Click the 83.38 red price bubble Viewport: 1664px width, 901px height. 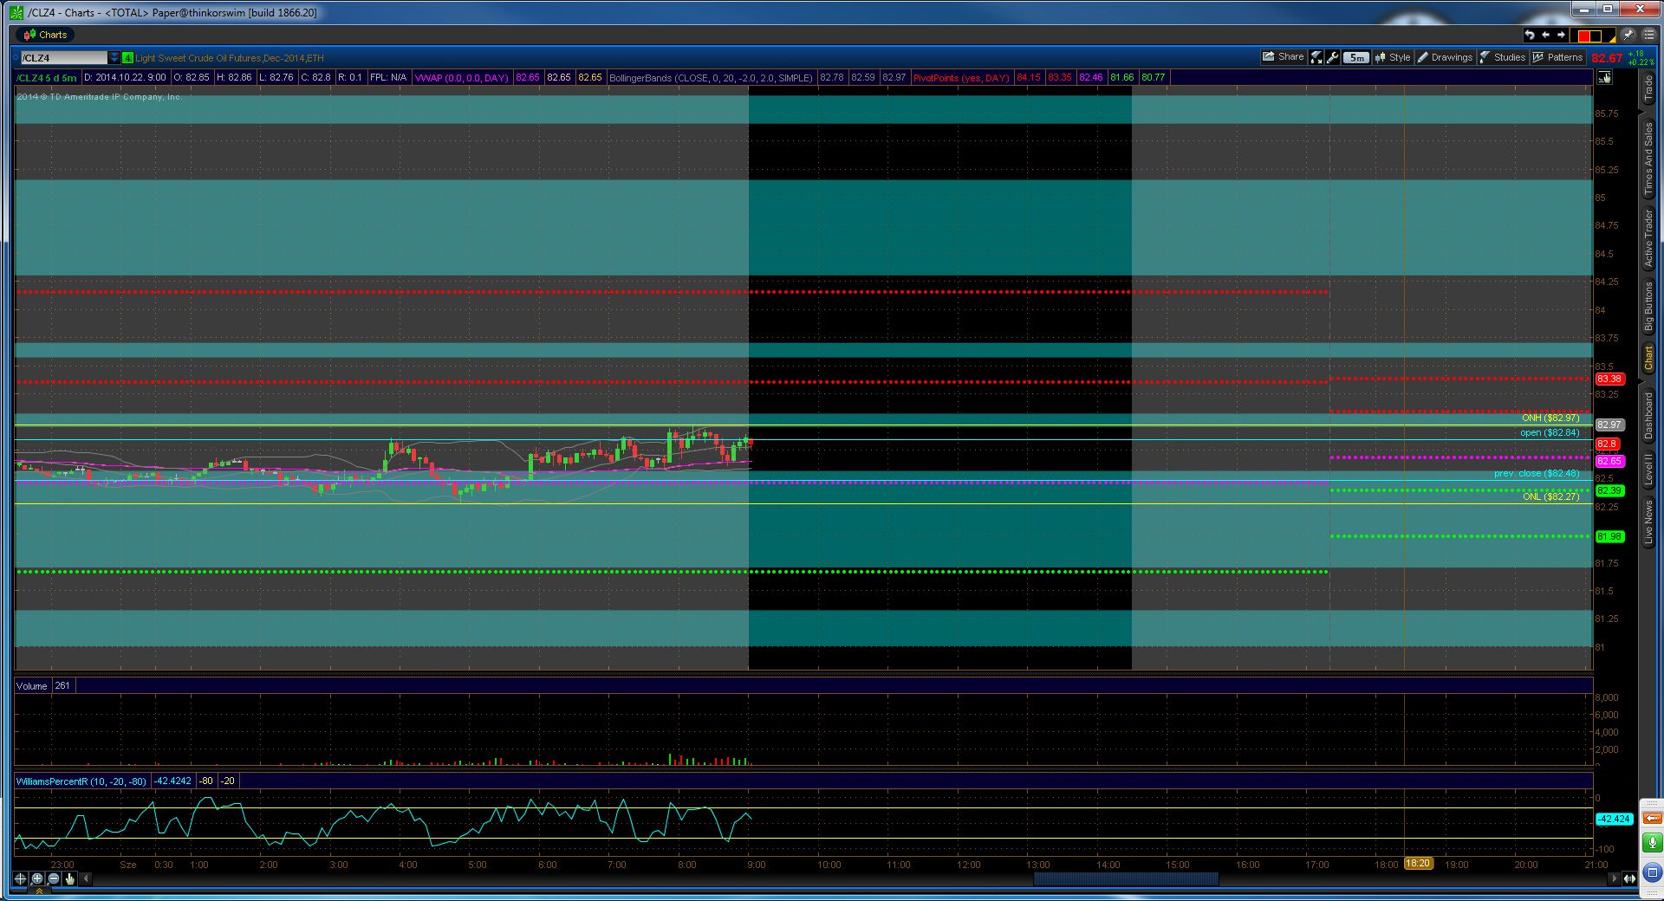[x=1609, y=379]
